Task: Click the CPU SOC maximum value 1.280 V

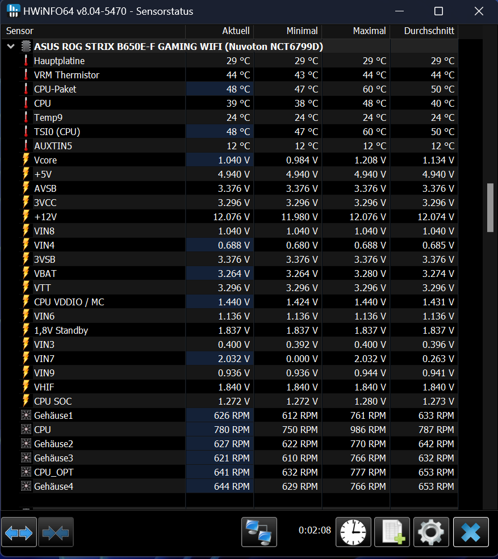Action: pos(370,401)
